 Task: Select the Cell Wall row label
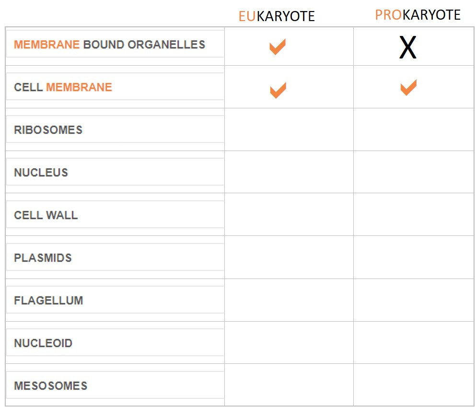click(x=46, y=215)
